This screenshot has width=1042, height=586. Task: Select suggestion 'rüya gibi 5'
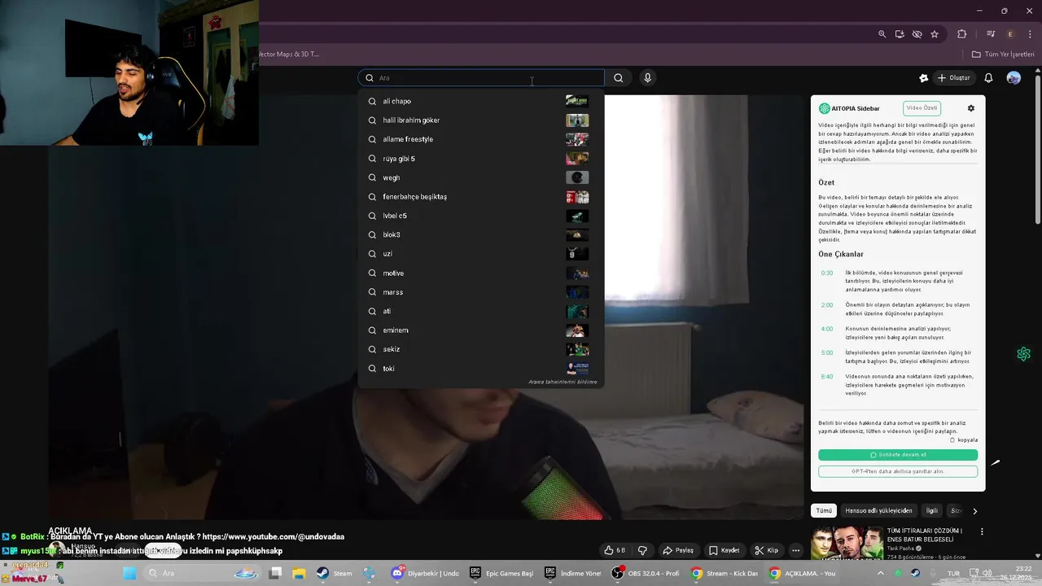pos(481,159)
